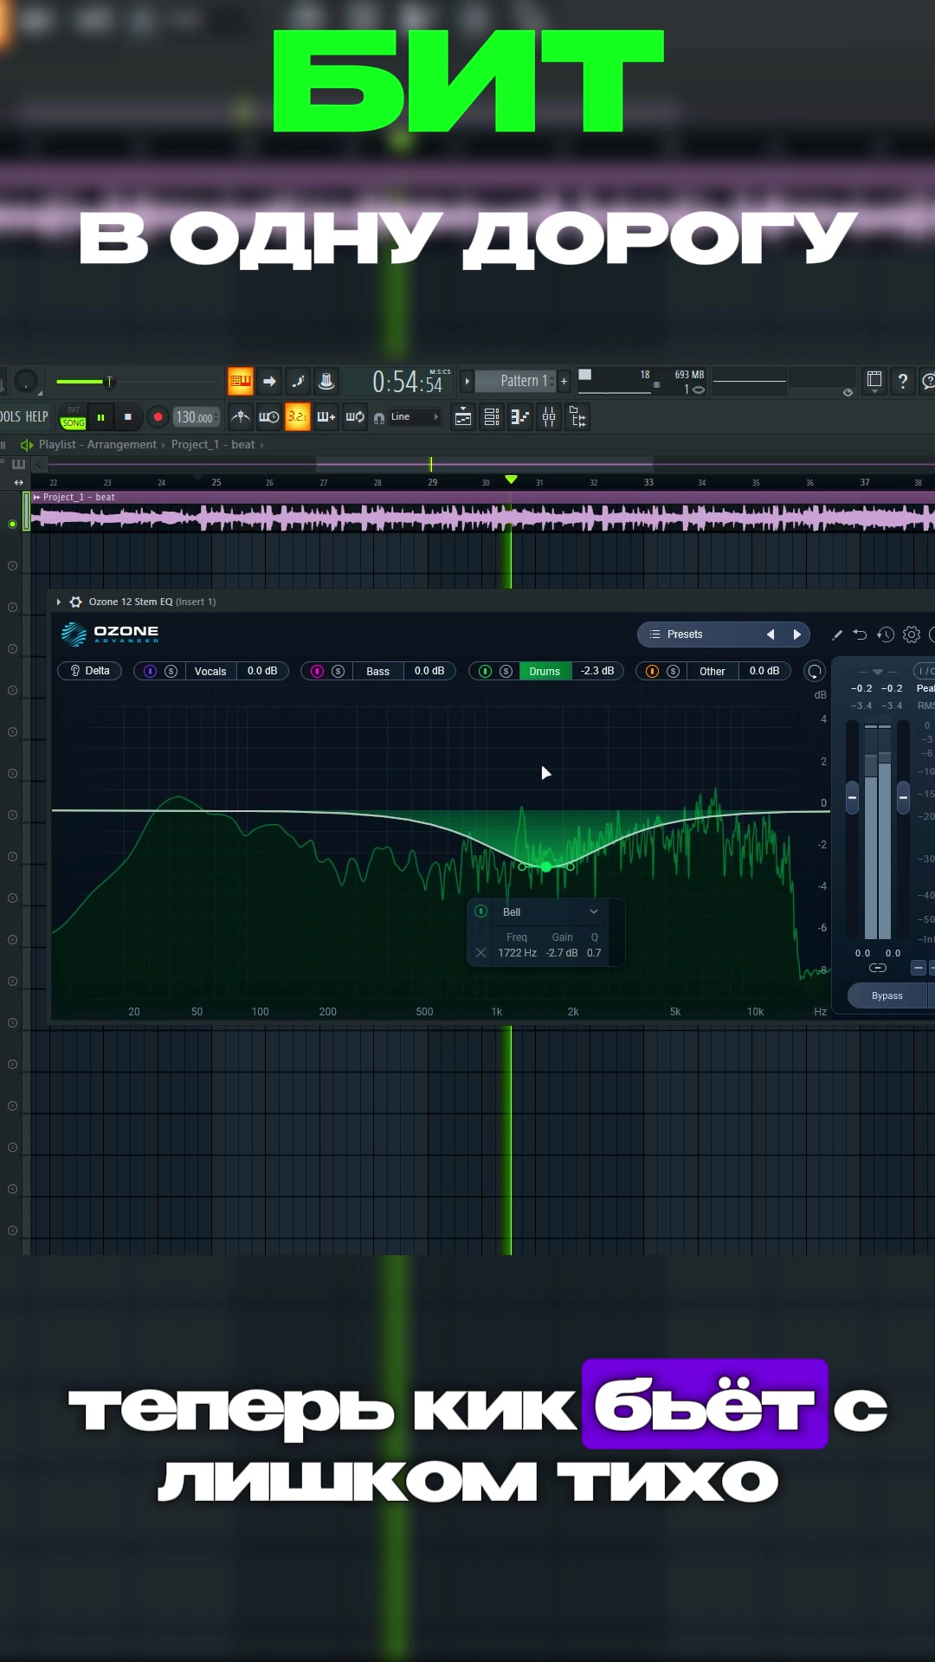Screen dimensions: 935x1662
Task: Click the question mark help icon
Action: click(x=903, y=381)
